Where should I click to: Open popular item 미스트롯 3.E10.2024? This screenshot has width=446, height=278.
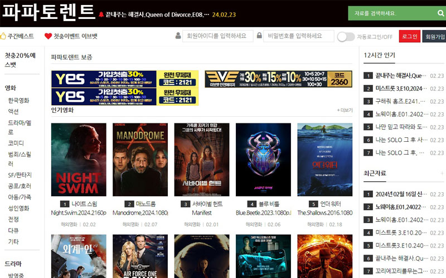pos(401,88)
